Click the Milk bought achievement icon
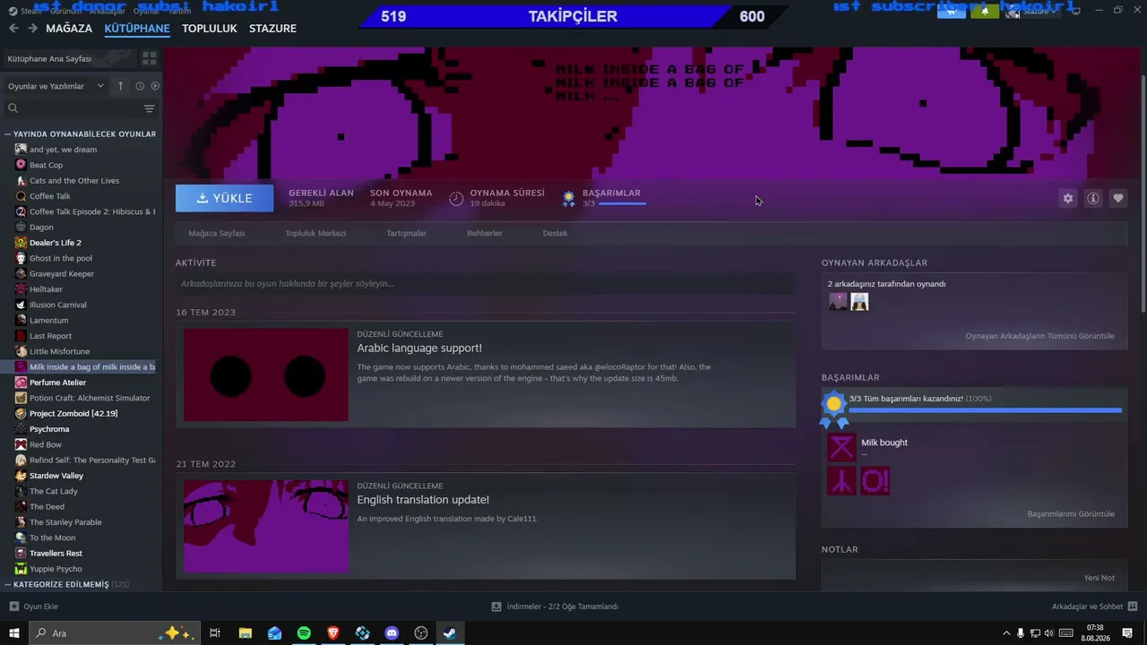 [841, 447]
